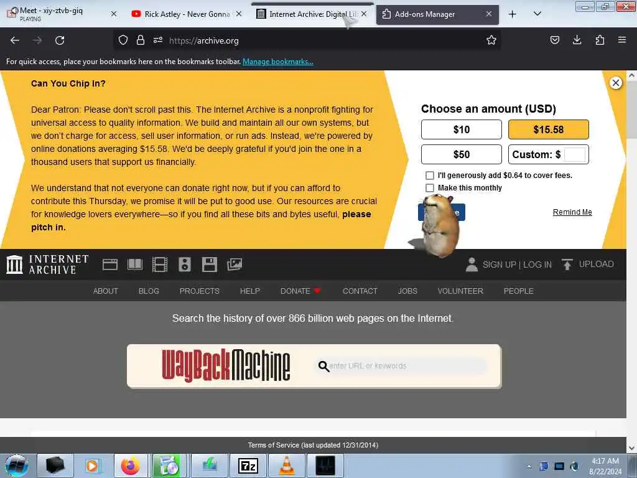Check the add $0.64 to cover fees box
This screenshot has width=637, height=478.
pyautogui.click(x=429, y=176)
